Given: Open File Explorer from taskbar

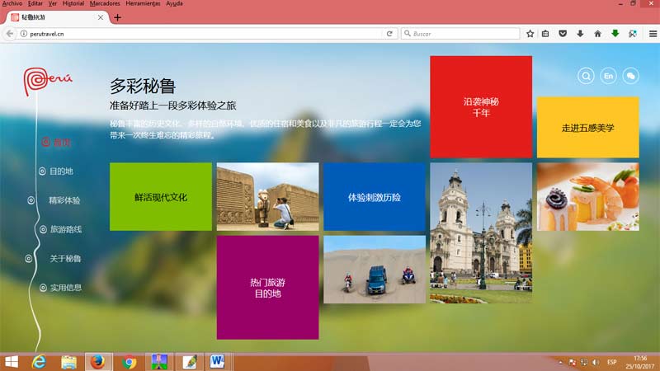Looking at the screenshot, I should tap(68, 362).
